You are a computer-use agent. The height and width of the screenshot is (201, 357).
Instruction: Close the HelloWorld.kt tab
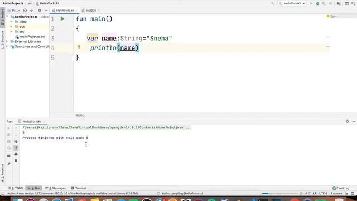click(x=76, y=11)
